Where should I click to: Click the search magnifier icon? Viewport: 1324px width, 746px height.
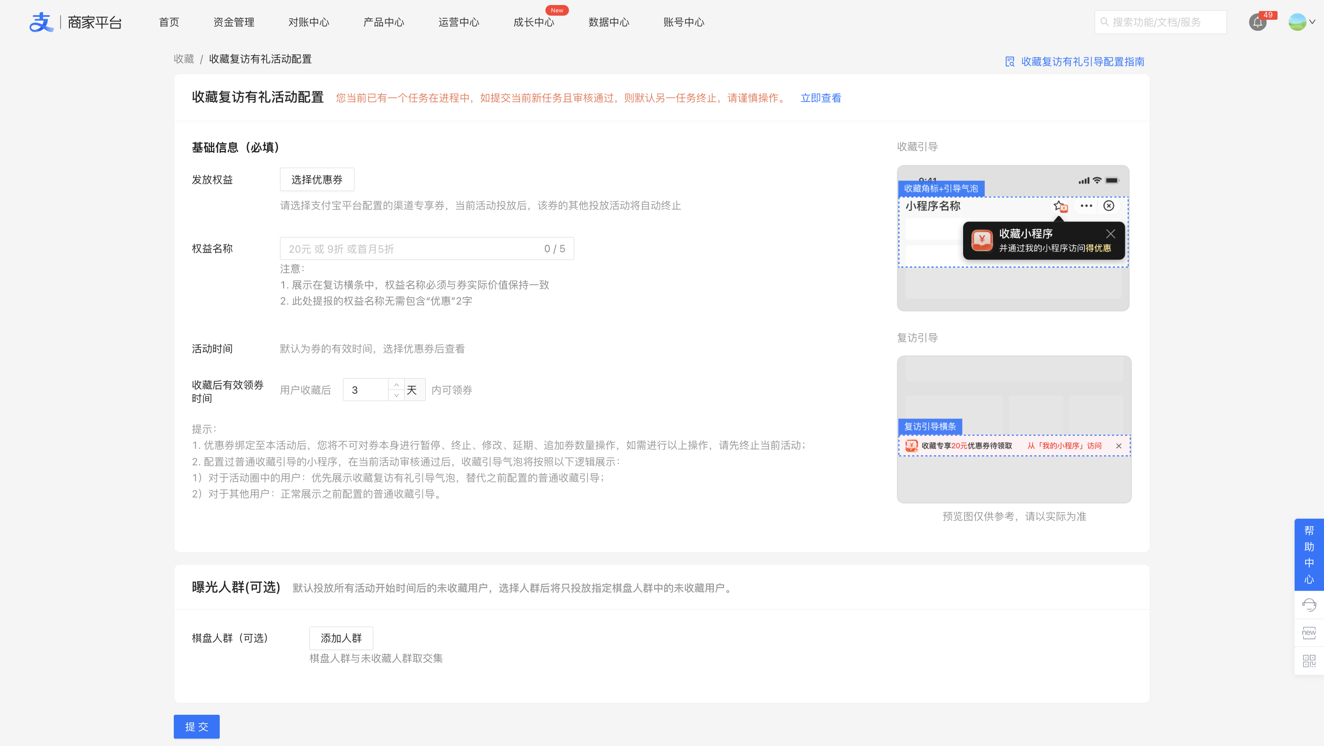point(1104,22)
